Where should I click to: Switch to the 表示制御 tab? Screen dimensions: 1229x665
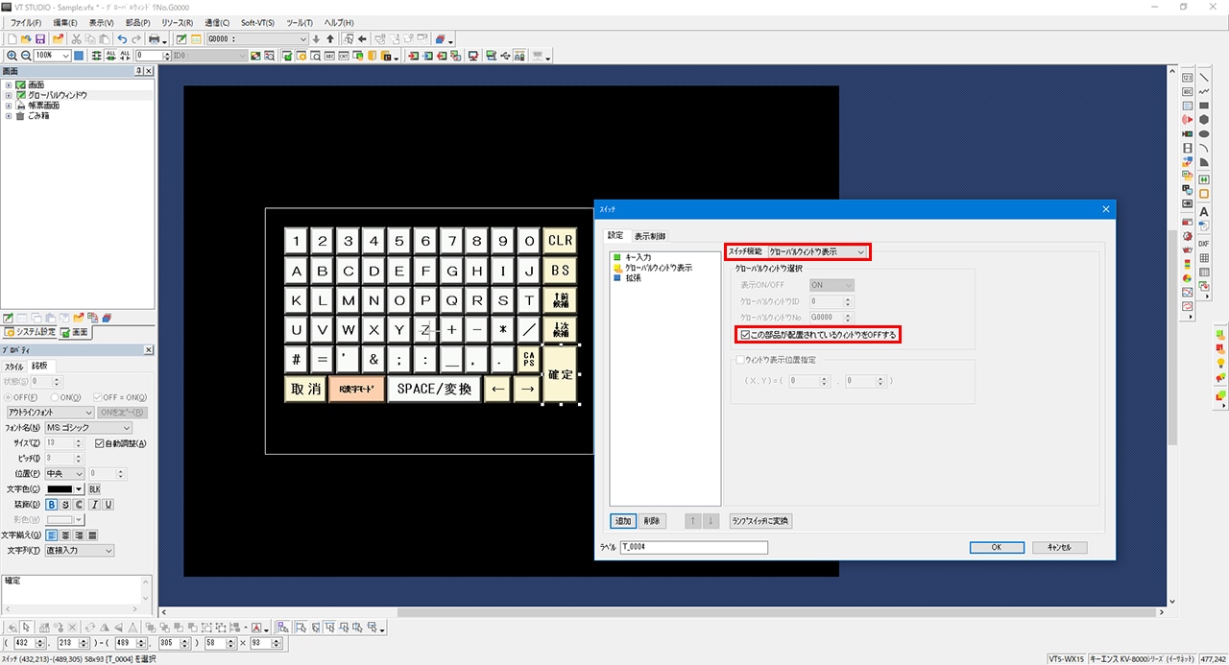click(650, 236)
